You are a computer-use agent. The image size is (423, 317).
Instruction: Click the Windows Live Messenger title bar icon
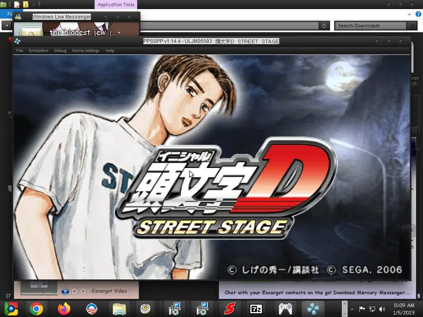pyautogui.click(x=18, y=17)
